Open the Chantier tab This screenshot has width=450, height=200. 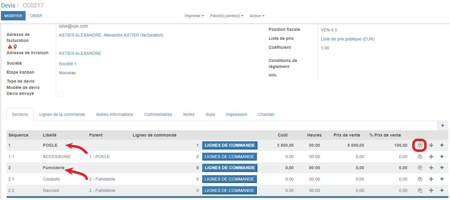click(x=266, y=114)
